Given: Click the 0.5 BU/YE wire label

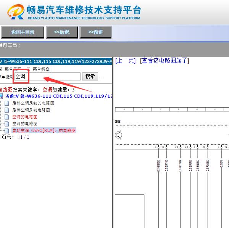Looking at the screenshot, I should [x=166, y=166].
